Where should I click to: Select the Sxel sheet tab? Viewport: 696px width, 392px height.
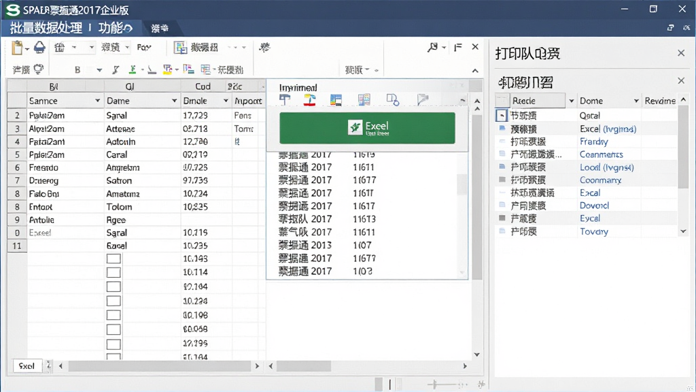pyautogui.click(x=27, y=365)
